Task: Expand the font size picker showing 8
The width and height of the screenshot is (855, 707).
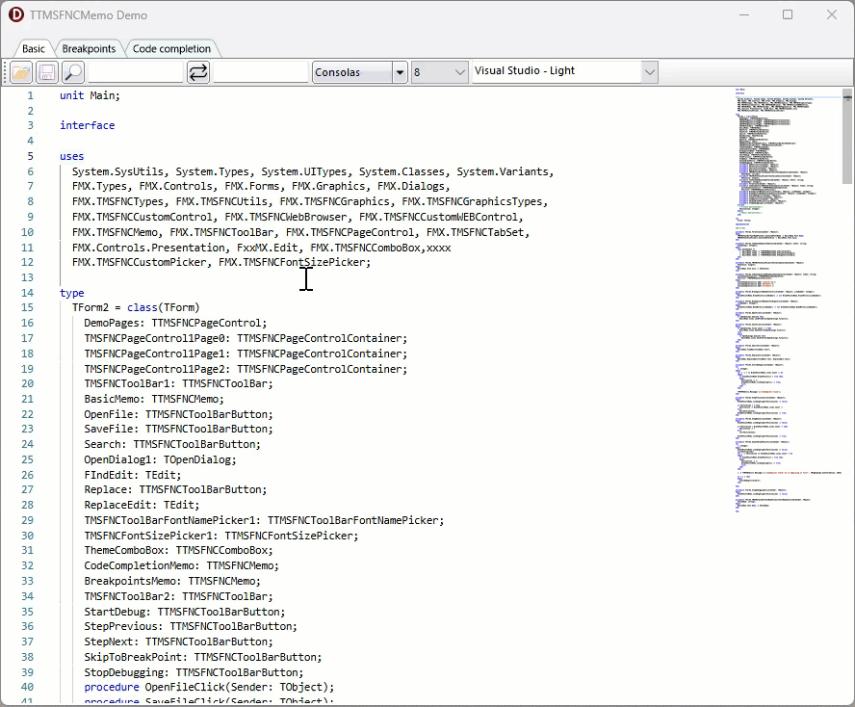Action: 457,72
